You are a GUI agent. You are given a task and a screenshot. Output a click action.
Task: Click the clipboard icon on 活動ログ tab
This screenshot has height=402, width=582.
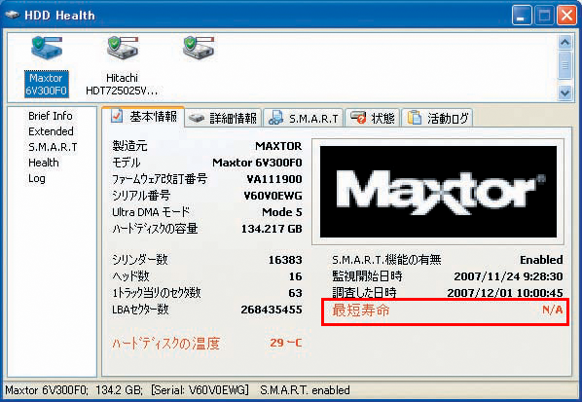[415, 118]
